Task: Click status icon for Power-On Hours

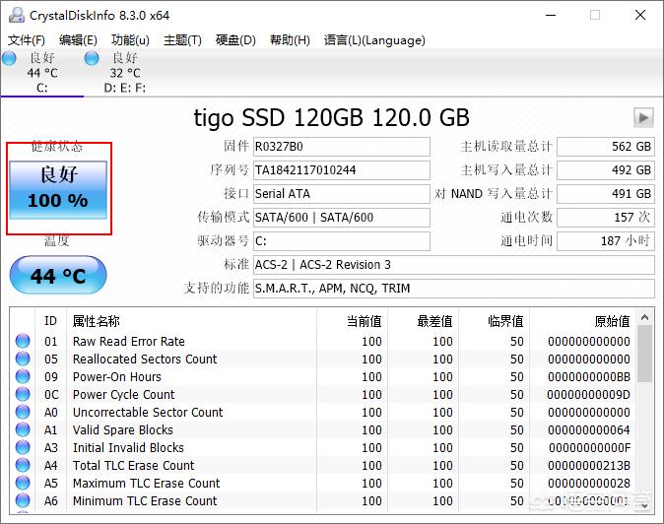Action: point(23,377)
